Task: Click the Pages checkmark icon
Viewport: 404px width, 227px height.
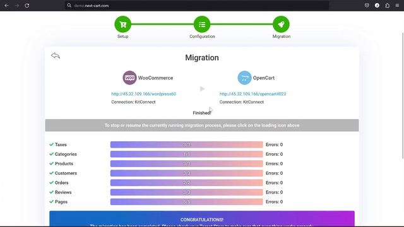Action: coord(51,202)
